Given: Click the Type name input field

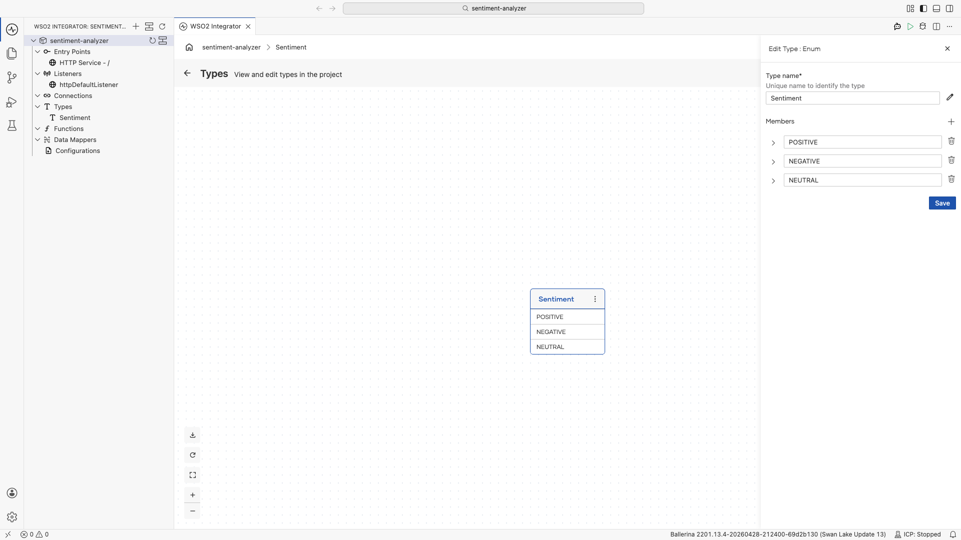Looking at the screenshot, I should click(852, 98).
